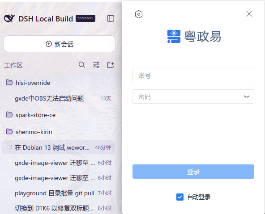The width and height of the screenshot is (265, 214).
Task: Click the 8小时 timestamp on DTK6 row
Action: pyautogui.click(x=105, y=208)
